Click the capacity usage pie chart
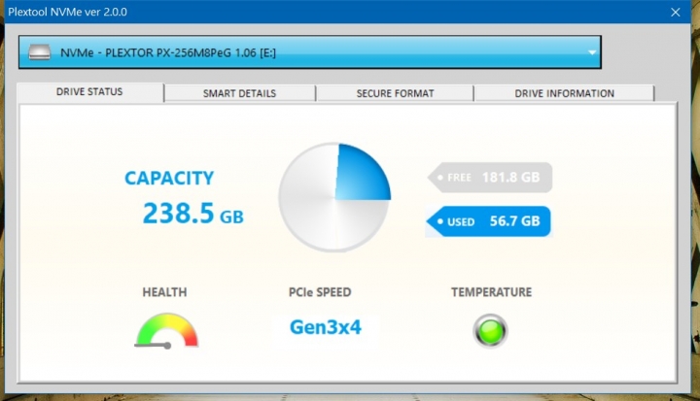Image resolution: width=700 pixels, height=401 pixels. [334, 197]
